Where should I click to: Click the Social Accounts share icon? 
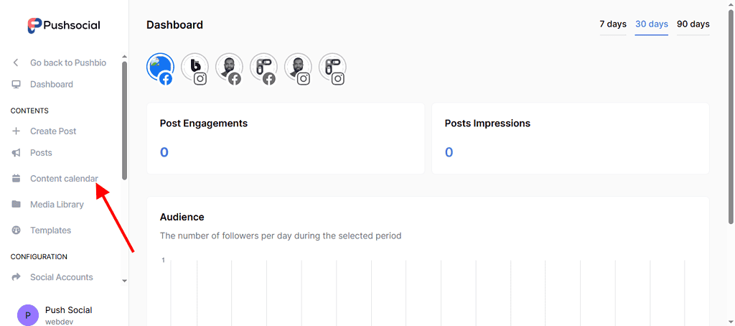(16, 277)
